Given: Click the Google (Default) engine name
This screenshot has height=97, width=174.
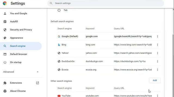Looking at the screenshot, I should (x=70, y=36).
